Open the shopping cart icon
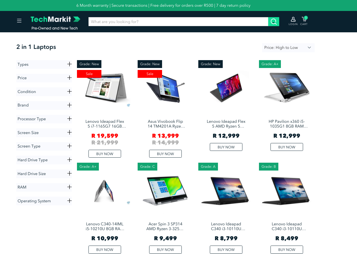357x254 pixels. pos(304,21)
